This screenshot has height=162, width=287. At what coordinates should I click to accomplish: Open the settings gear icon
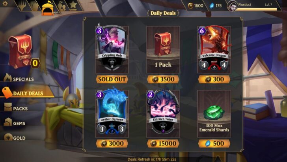5,4
